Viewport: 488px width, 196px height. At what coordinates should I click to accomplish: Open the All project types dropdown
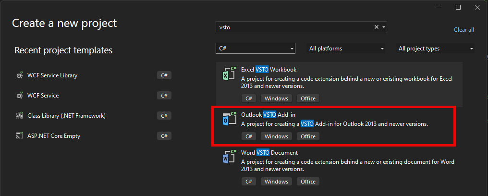(x=435, y=49)
